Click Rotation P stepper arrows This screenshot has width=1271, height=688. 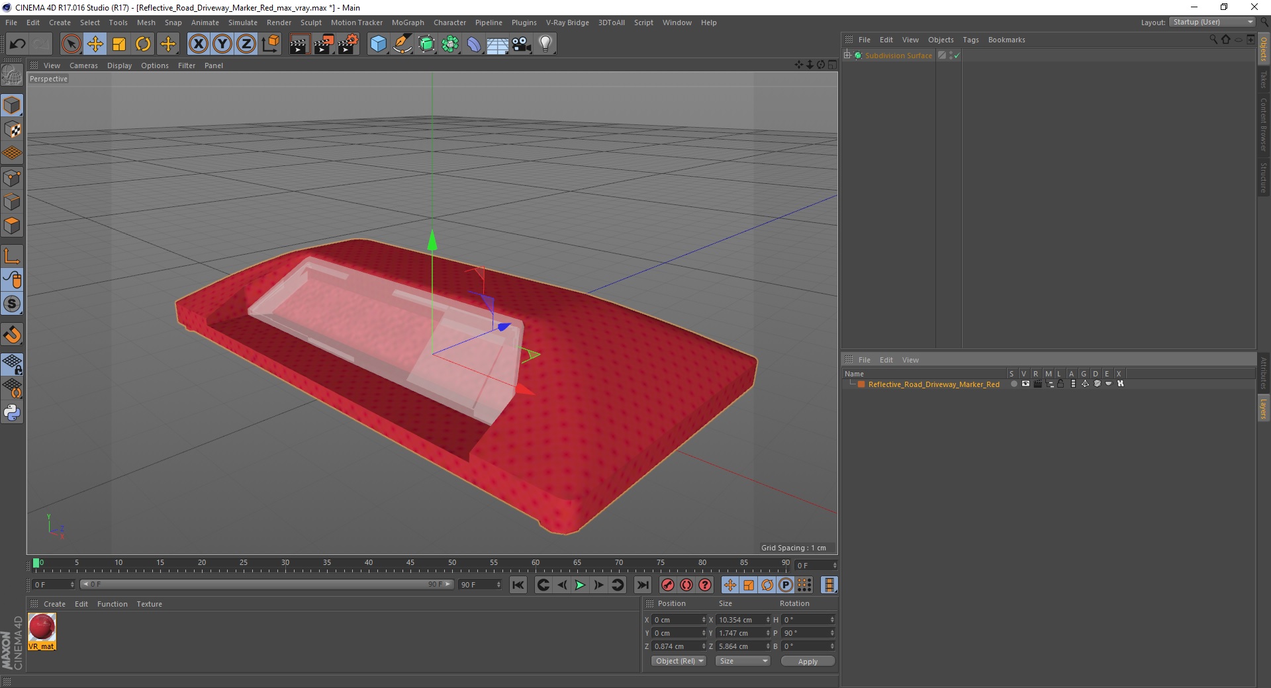[x=832, y=633]
